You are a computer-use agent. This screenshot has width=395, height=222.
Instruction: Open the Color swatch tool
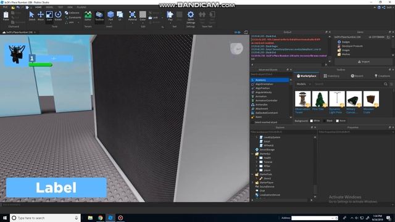coord(143,15)
